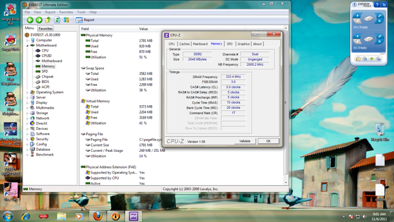
Task: Open the Help menu in EVEREST
Action: pos(93,12)
